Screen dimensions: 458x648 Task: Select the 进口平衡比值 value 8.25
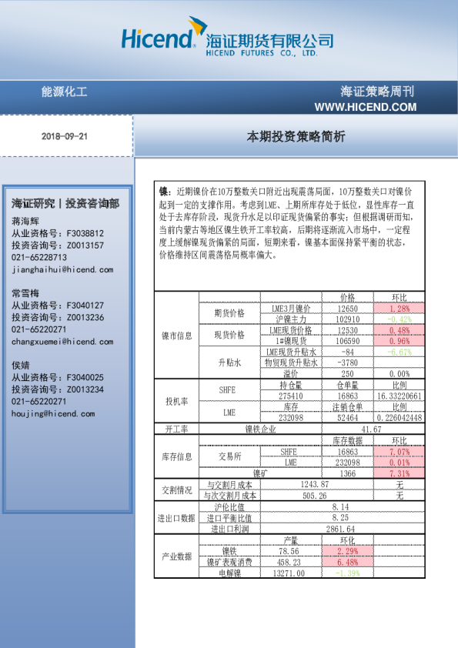(x=340, y=517)
